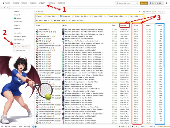Sort by the Amount column header
Viewport: 170px width, 128px height.
tap(148, 25)
